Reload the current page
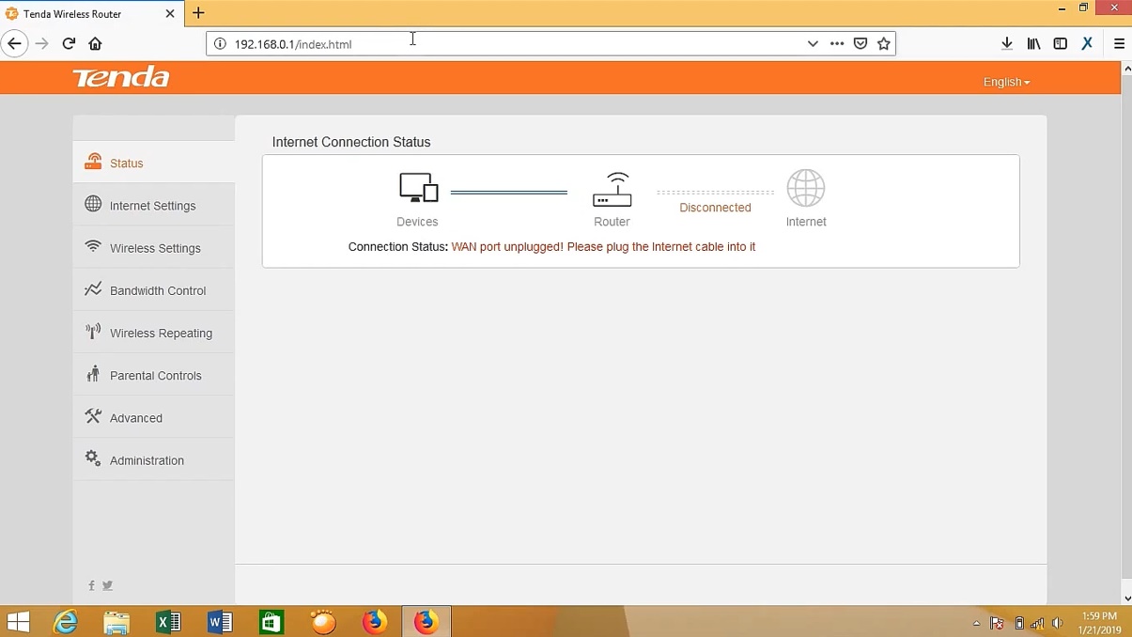 [x=69, y=43]
